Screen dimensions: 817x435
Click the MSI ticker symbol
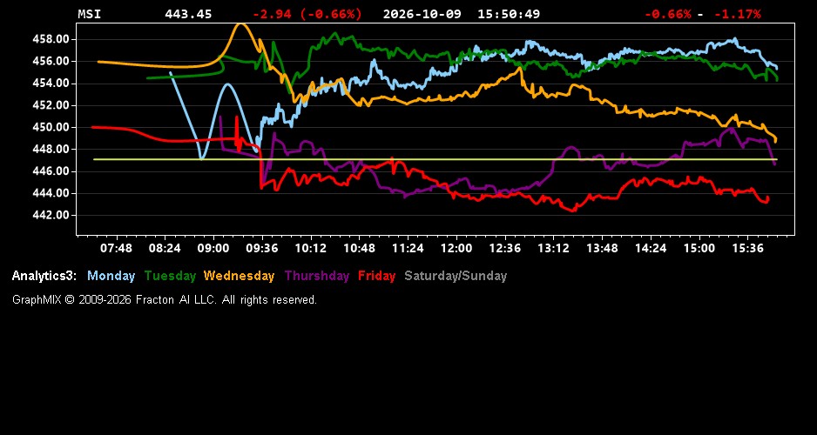pos(89,14)
